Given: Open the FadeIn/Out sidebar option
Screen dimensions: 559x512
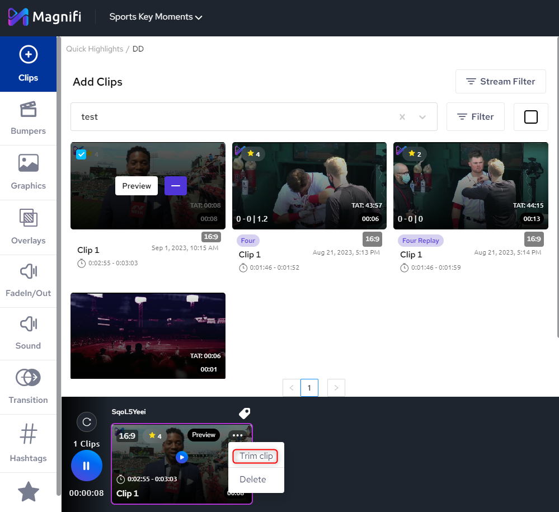Looking at the screenshot, I should [x=28, y=281].
